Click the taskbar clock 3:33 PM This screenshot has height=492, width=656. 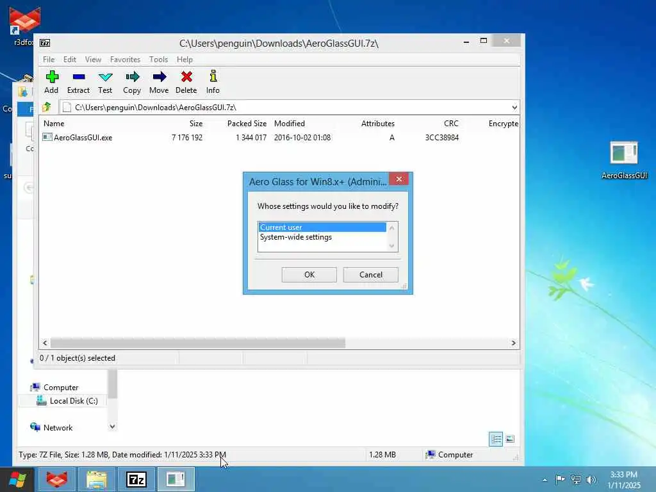(x=623, y=475)
